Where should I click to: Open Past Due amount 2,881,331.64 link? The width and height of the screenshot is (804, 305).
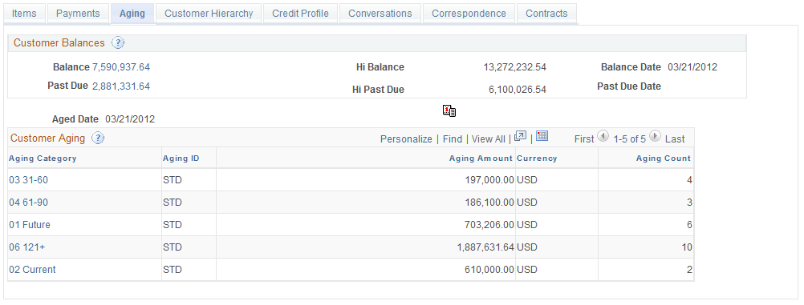coord(121,86)
